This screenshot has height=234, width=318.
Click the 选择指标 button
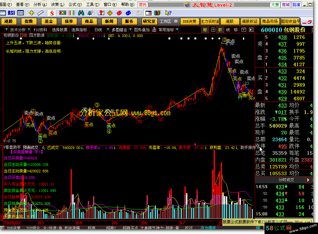(x=79, y=30)
